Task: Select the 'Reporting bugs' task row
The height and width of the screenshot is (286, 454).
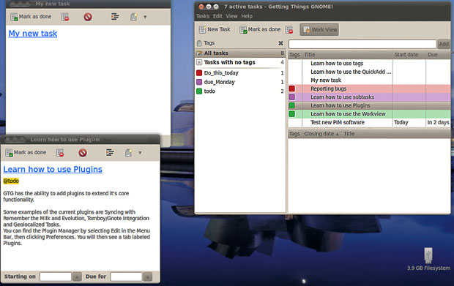Action: tap(369, 89)
